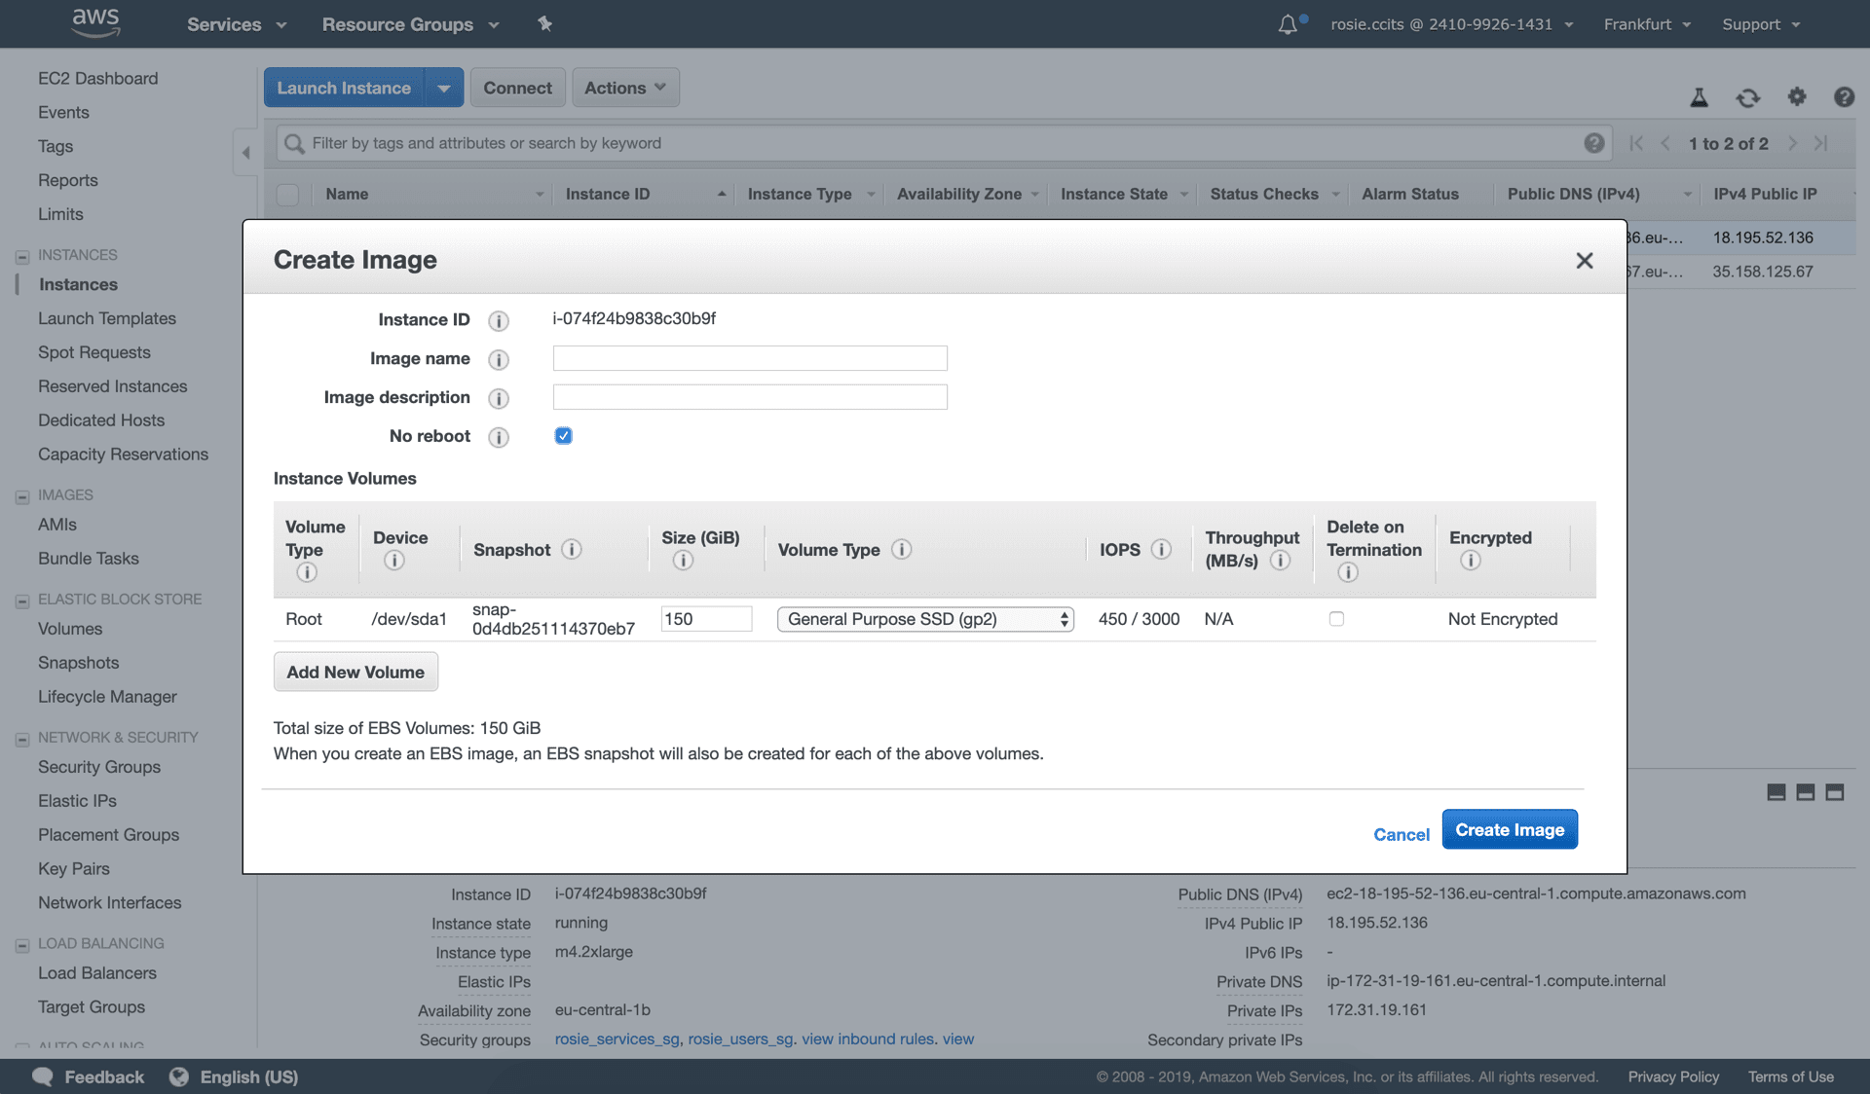This screenshot has width=1870, height=1094.
Task: Open the Services dropdown menu
Action: [237, 24]
